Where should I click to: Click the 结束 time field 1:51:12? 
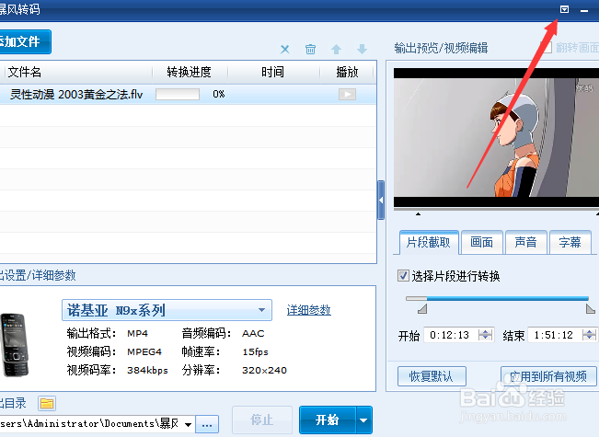tap(554, 336)
